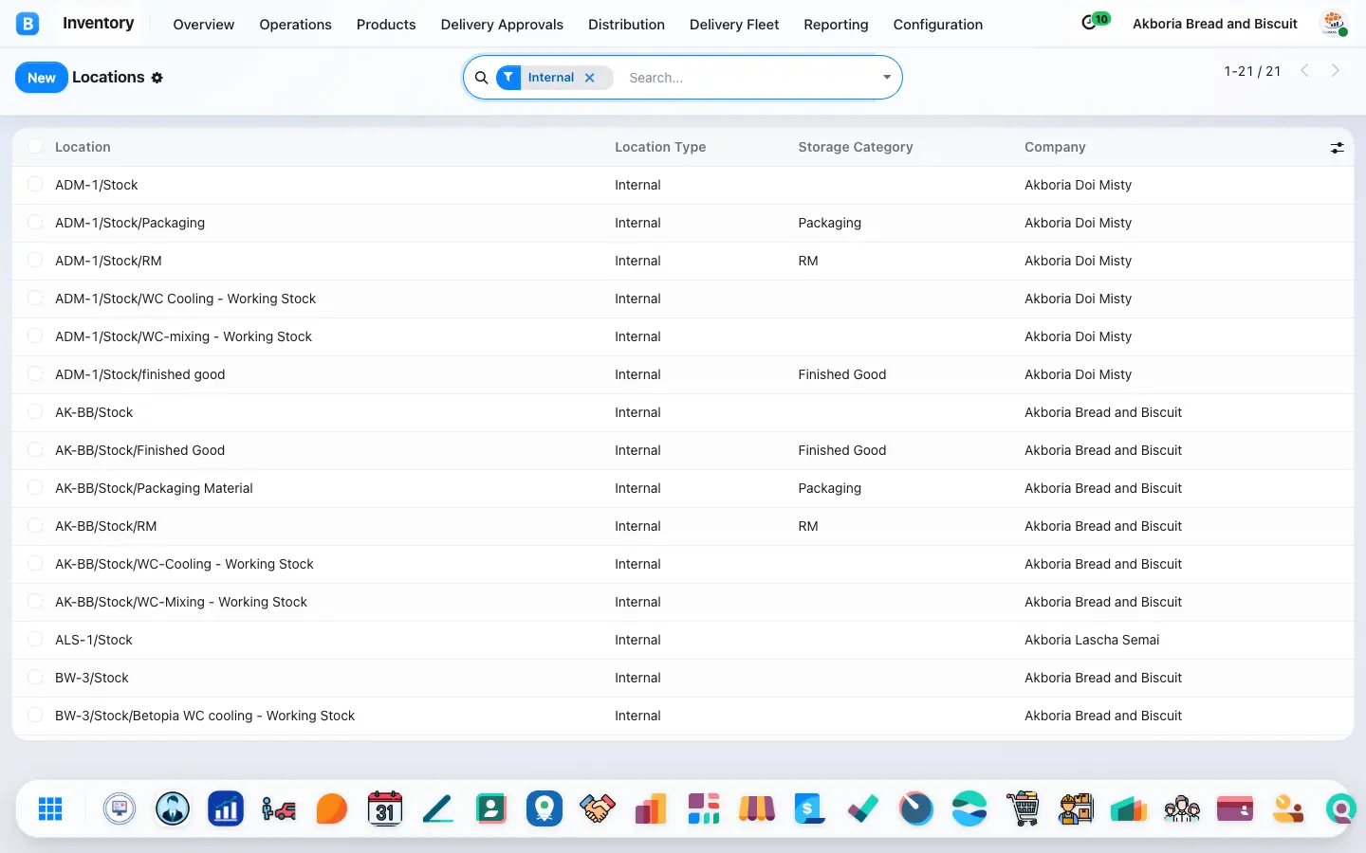The height and width of the screenshot is (853, 1366).
Task: Click the search magnifier icon
Action: point(481,78)
